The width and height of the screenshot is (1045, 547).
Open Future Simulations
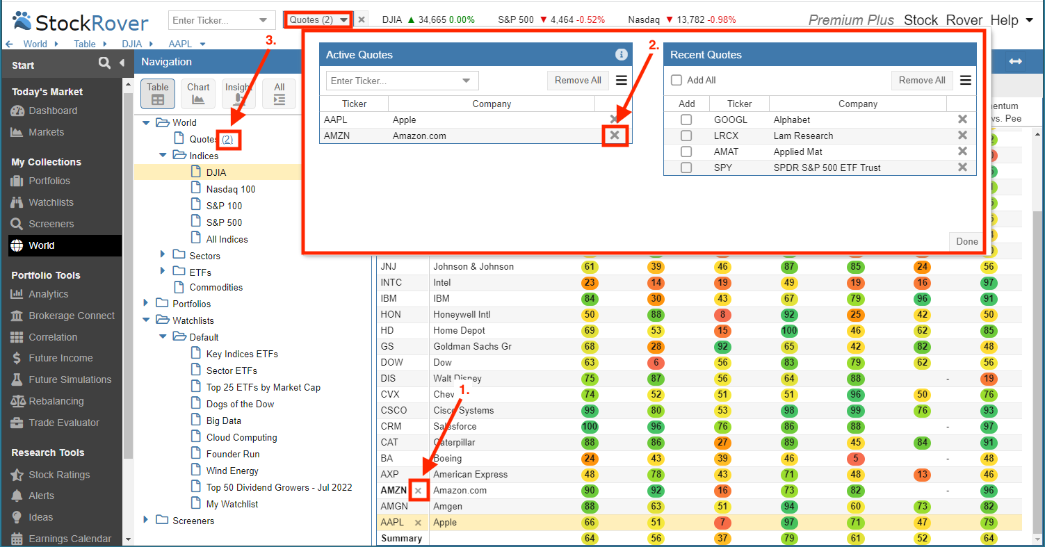point(70,379)
